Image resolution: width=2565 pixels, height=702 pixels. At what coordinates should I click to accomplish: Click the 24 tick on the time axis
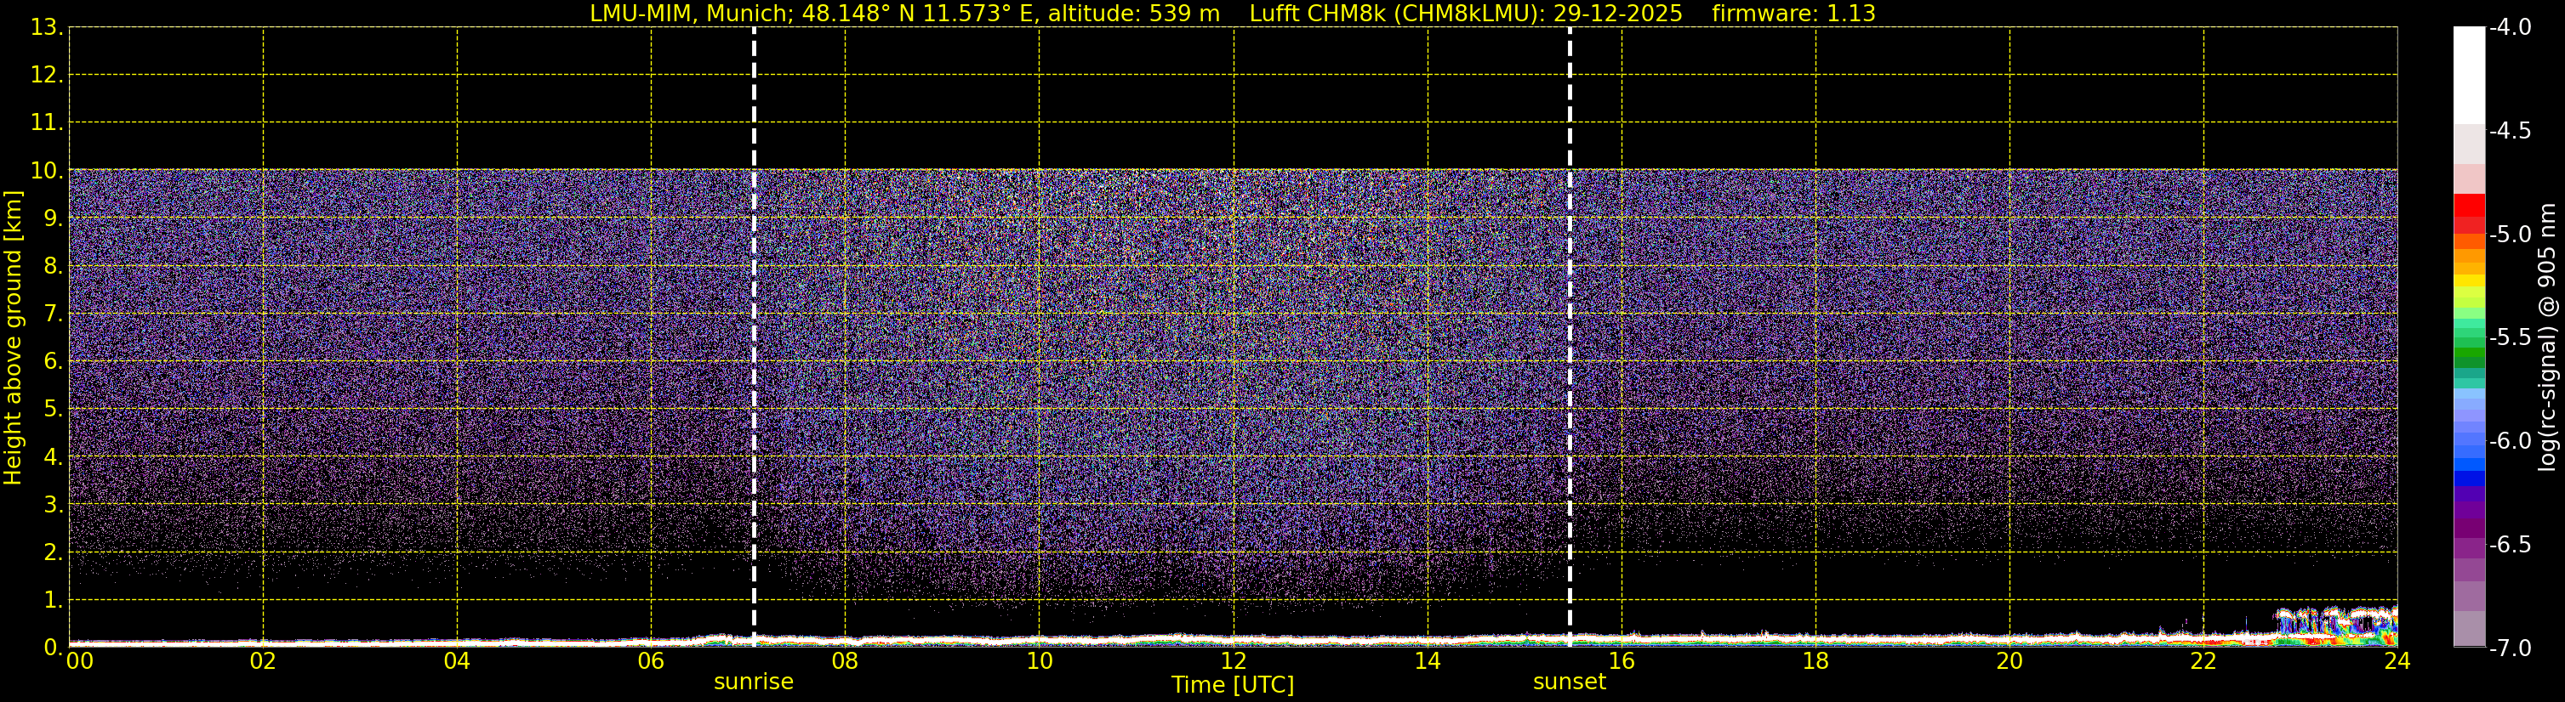pos(2397,662)
